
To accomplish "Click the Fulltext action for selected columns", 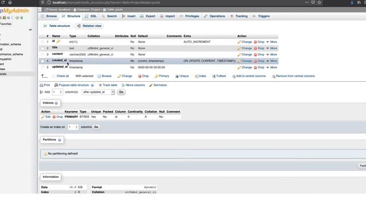I will [219, 76].
